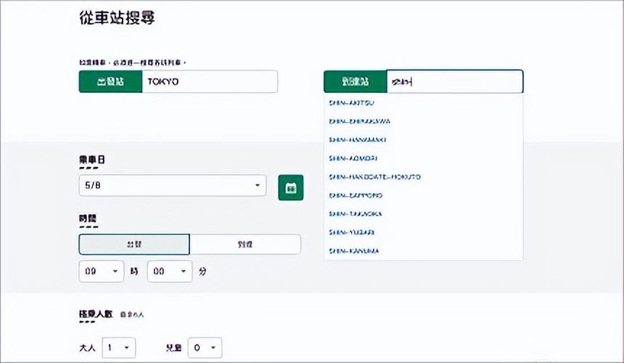Switch time mode to arrival (到達)

(245, 245)
